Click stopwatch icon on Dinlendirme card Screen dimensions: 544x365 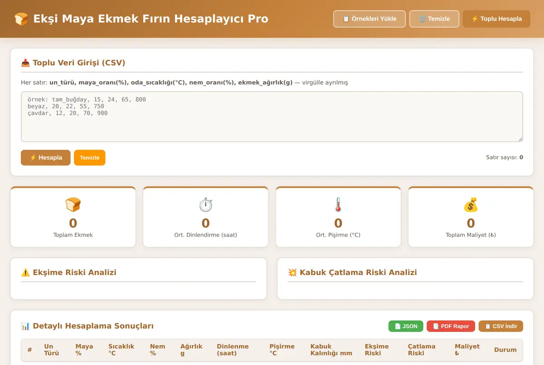(x=206, y=205)
